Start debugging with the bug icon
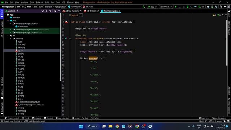This screenshot has width=231, height=130. [x=187, y=6]
